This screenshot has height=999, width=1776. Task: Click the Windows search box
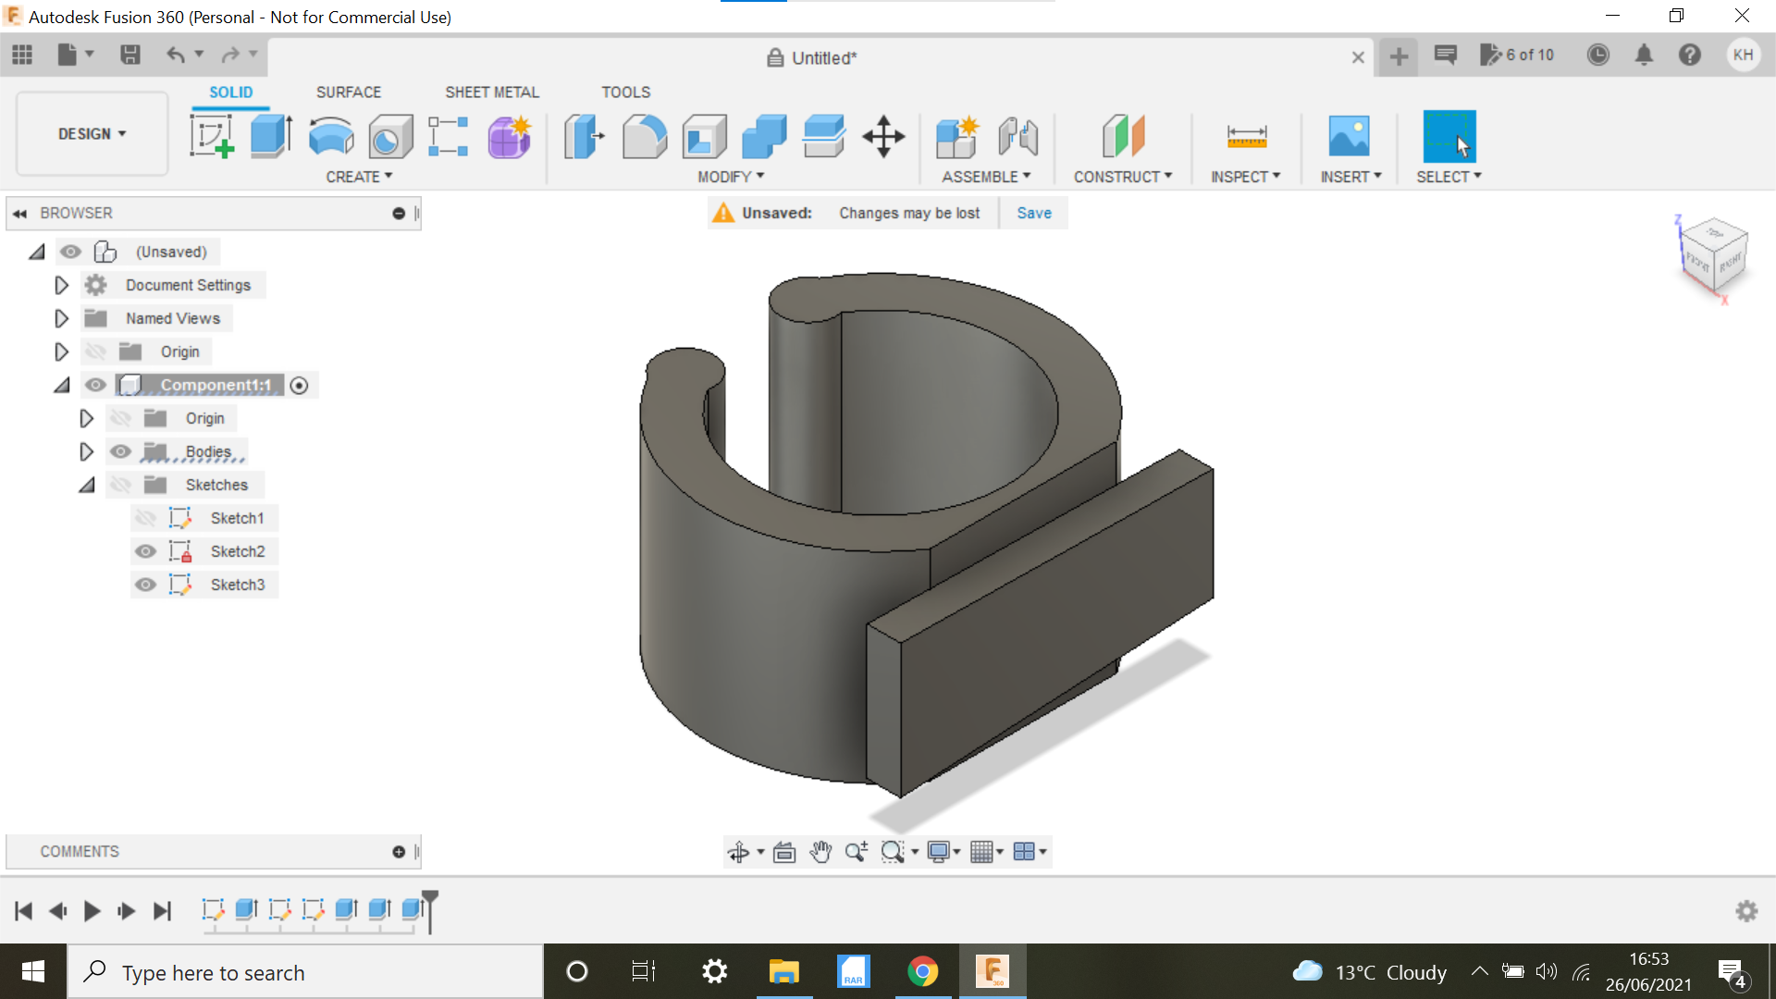(x=305, y=972)
